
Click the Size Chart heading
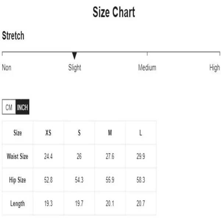coord(114,12)
